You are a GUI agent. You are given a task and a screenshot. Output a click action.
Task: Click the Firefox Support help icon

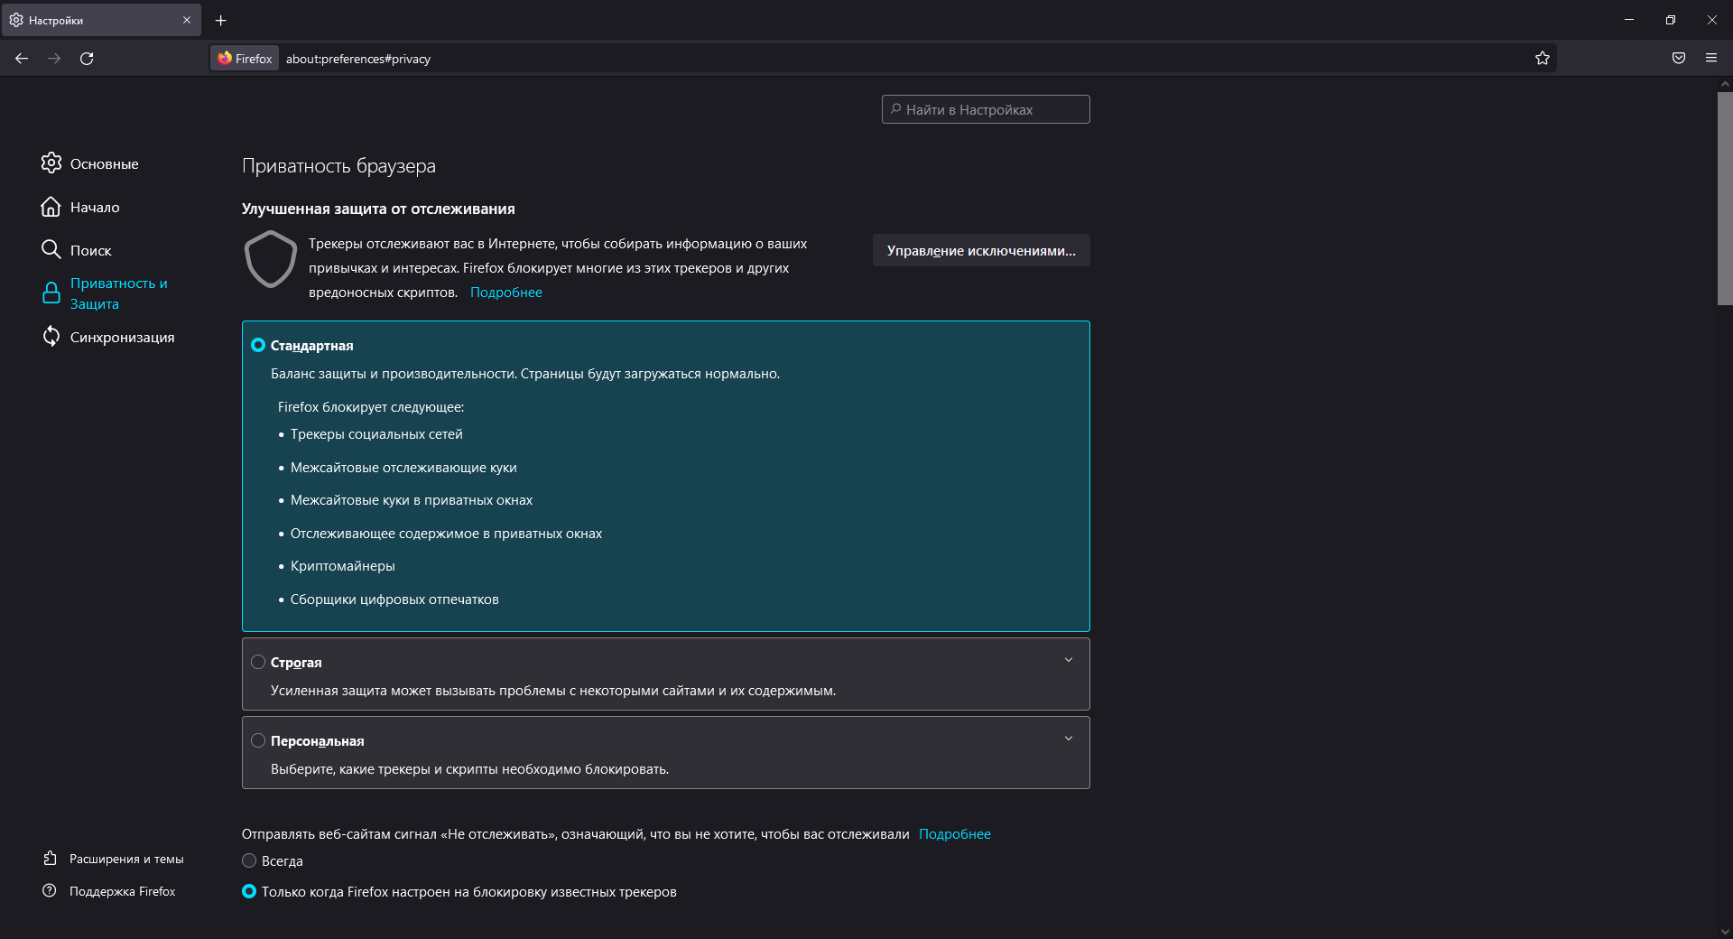pyautogui.click(x=50, y=891)
